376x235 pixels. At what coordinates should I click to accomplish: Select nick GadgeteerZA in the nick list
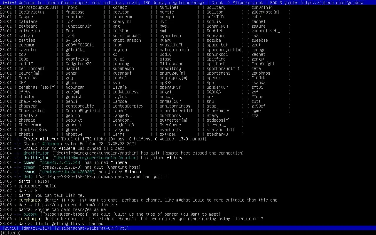79,64
